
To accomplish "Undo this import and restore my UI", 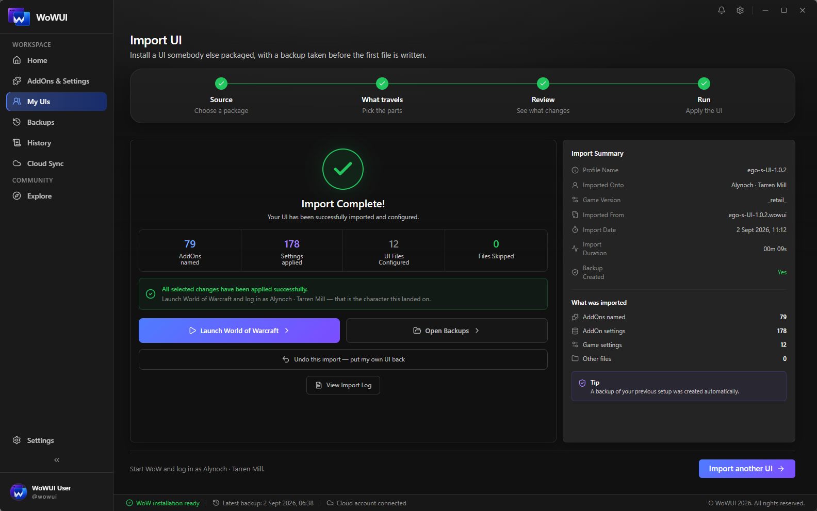I will click(343, 359).
